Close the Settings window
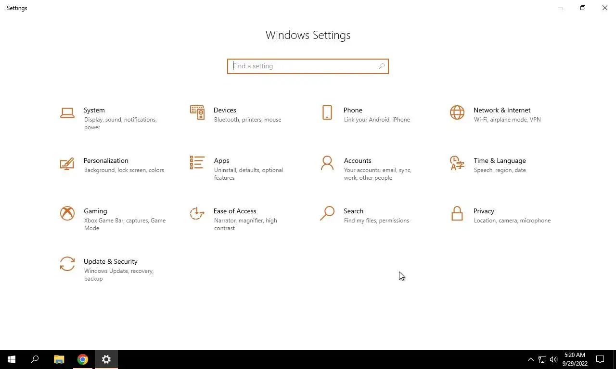The width and height of the screenshot is (616, 369). (605, 8)
